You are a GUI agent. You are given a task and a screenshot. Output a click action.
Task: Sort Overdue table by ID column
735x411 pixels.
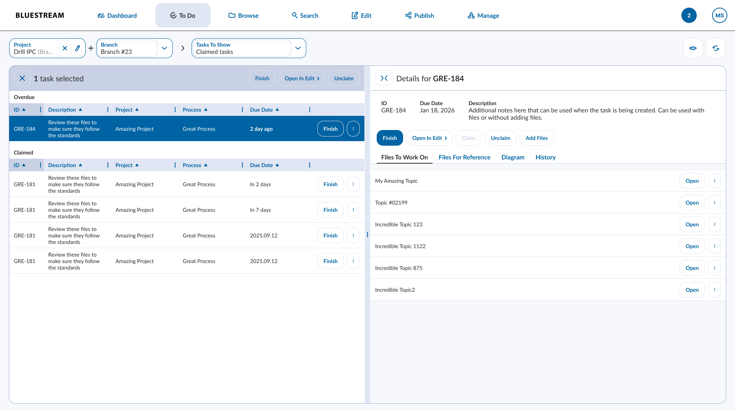click(x=20, y=110)
